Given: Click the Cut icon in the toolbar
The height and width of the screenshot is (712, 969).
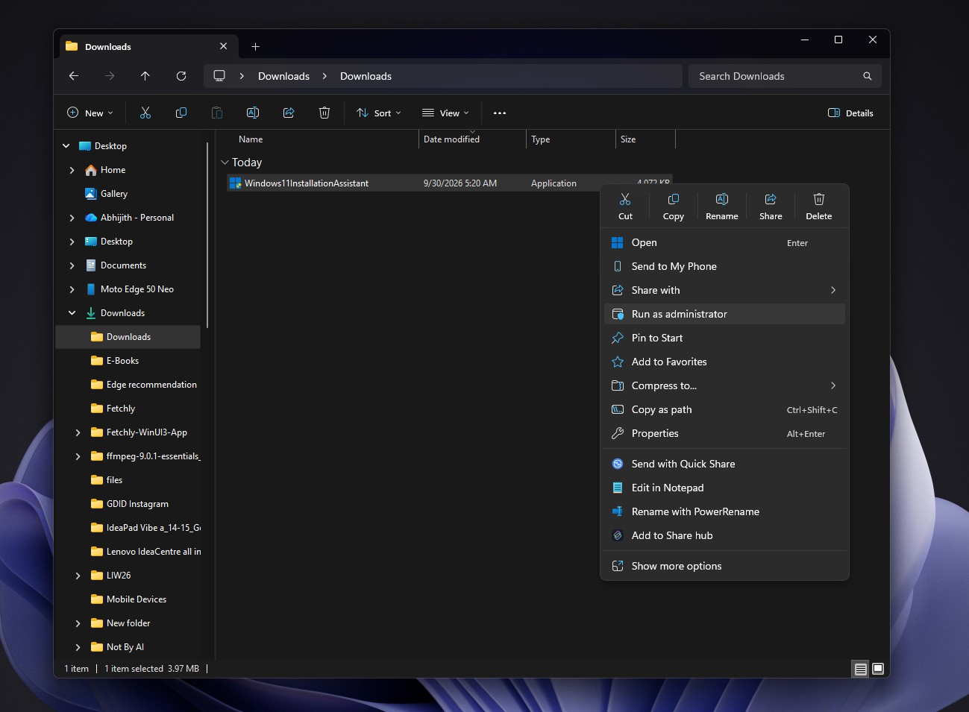Looking at the screenshot, I should (x=145, y=113).
